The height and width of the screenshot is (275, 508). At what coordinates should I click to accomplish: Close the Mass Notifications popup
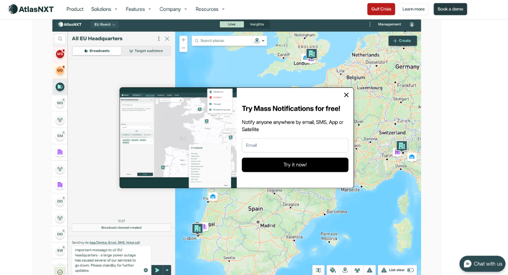346,95
